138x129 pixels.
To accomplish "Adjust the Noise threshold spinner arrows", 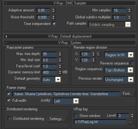I will [x=54, y=17].
